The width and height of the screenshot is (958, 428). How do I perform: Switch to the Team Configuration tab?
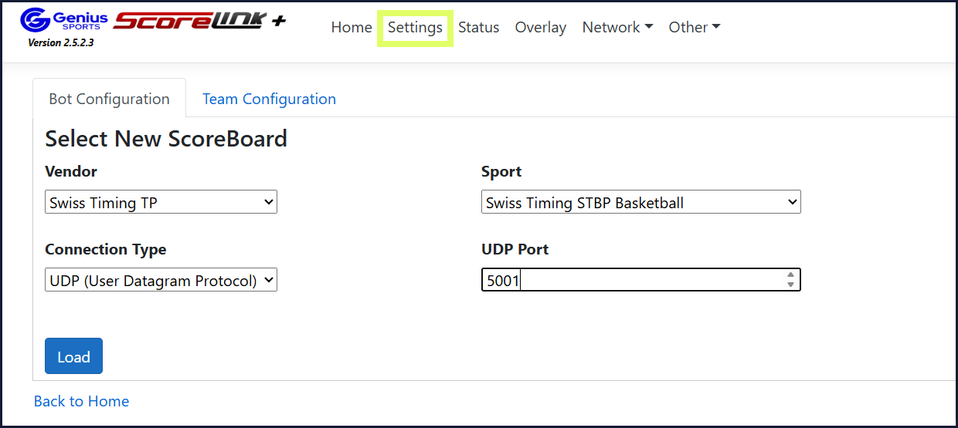point(269,99)
